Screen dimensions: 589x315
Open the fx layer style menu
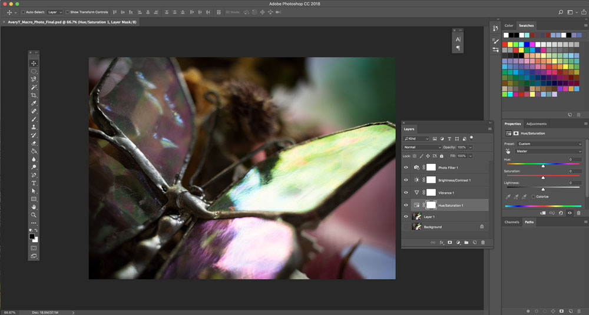[x=442, y=243]
